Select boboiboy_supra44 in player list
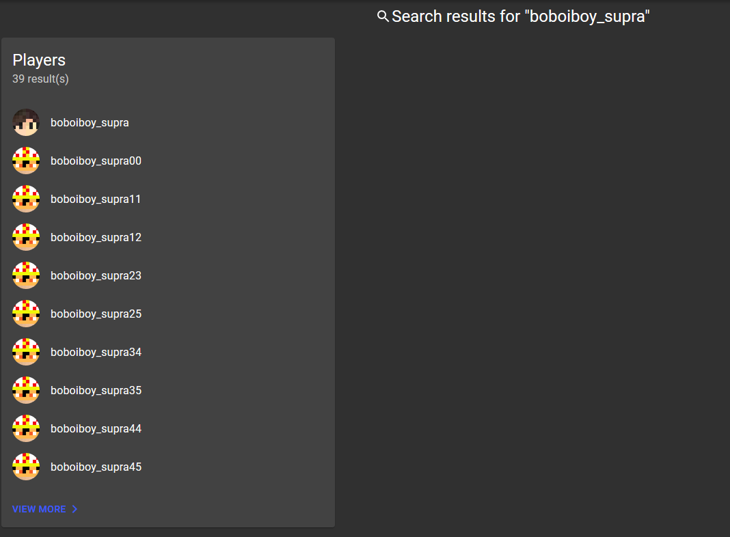The height and width of the screenshot is (537, 730). pos(96,428)
